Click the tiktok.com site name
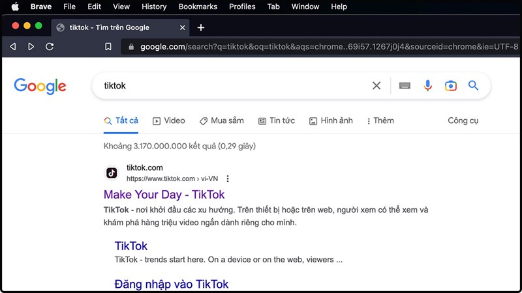Screen dimensions: 522x293 click(x=144, y=168)
